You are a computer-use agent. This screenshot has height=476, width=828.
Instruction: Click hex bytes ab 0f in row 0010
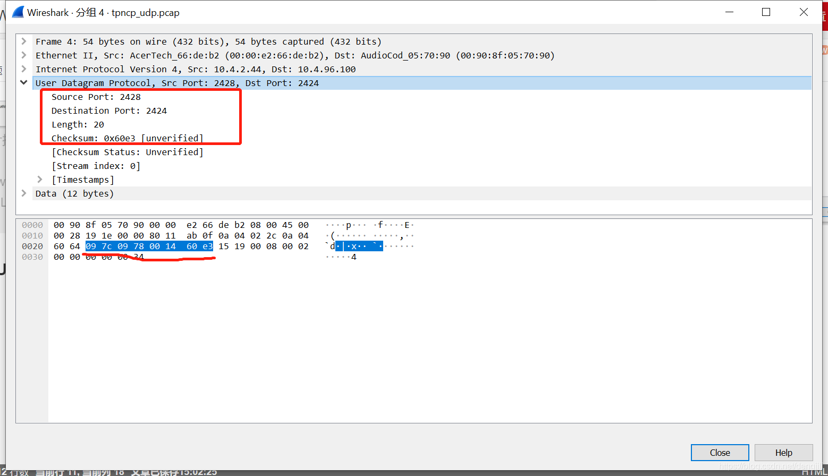200,236
